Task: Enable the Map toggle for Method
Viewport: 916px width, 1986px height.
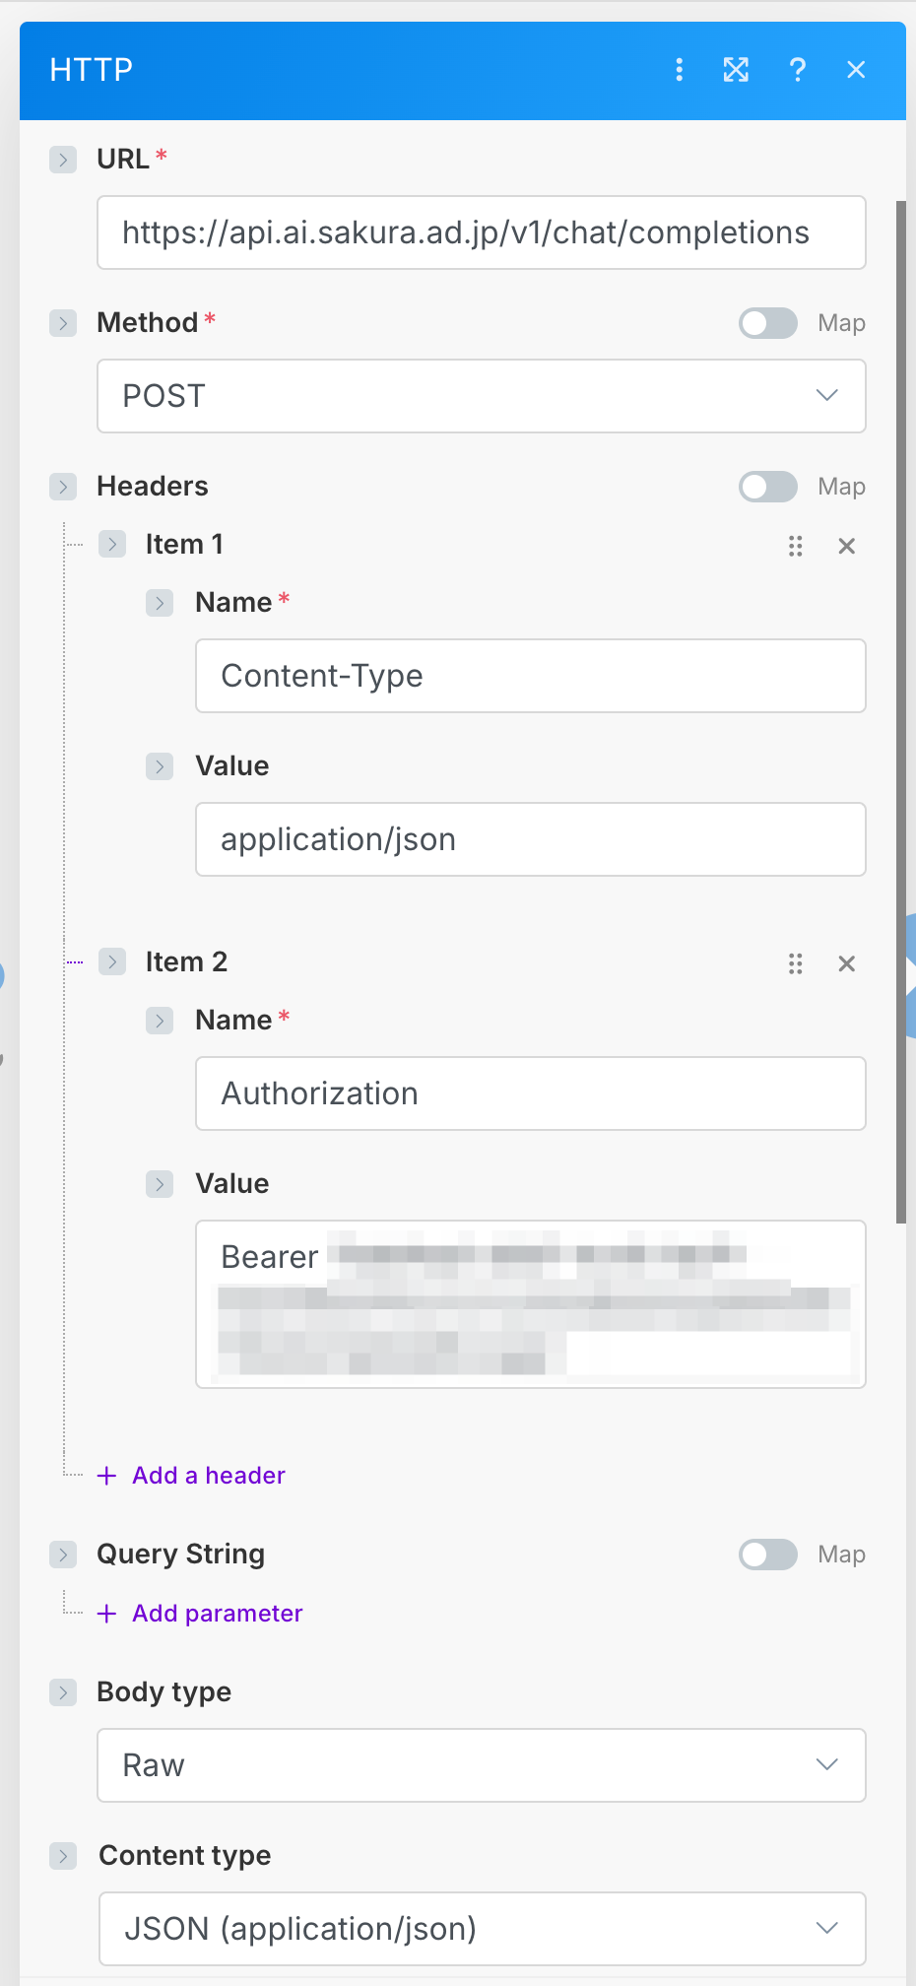Action: click(x=768, y=323)
